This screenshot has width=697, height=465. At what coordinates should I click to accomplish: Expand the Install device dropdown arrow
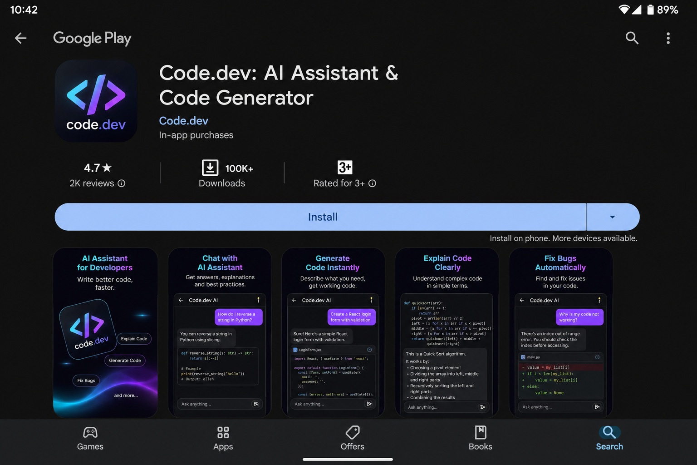point(613,217)
